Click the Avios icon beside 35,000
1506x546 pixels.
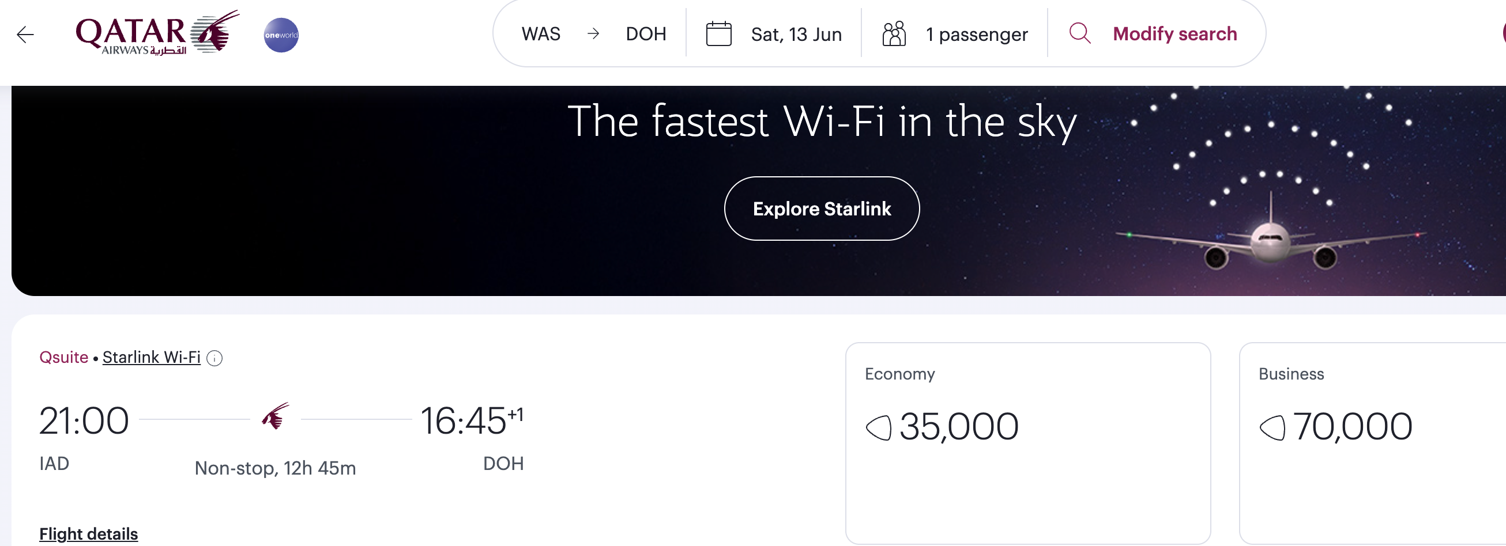878,427
